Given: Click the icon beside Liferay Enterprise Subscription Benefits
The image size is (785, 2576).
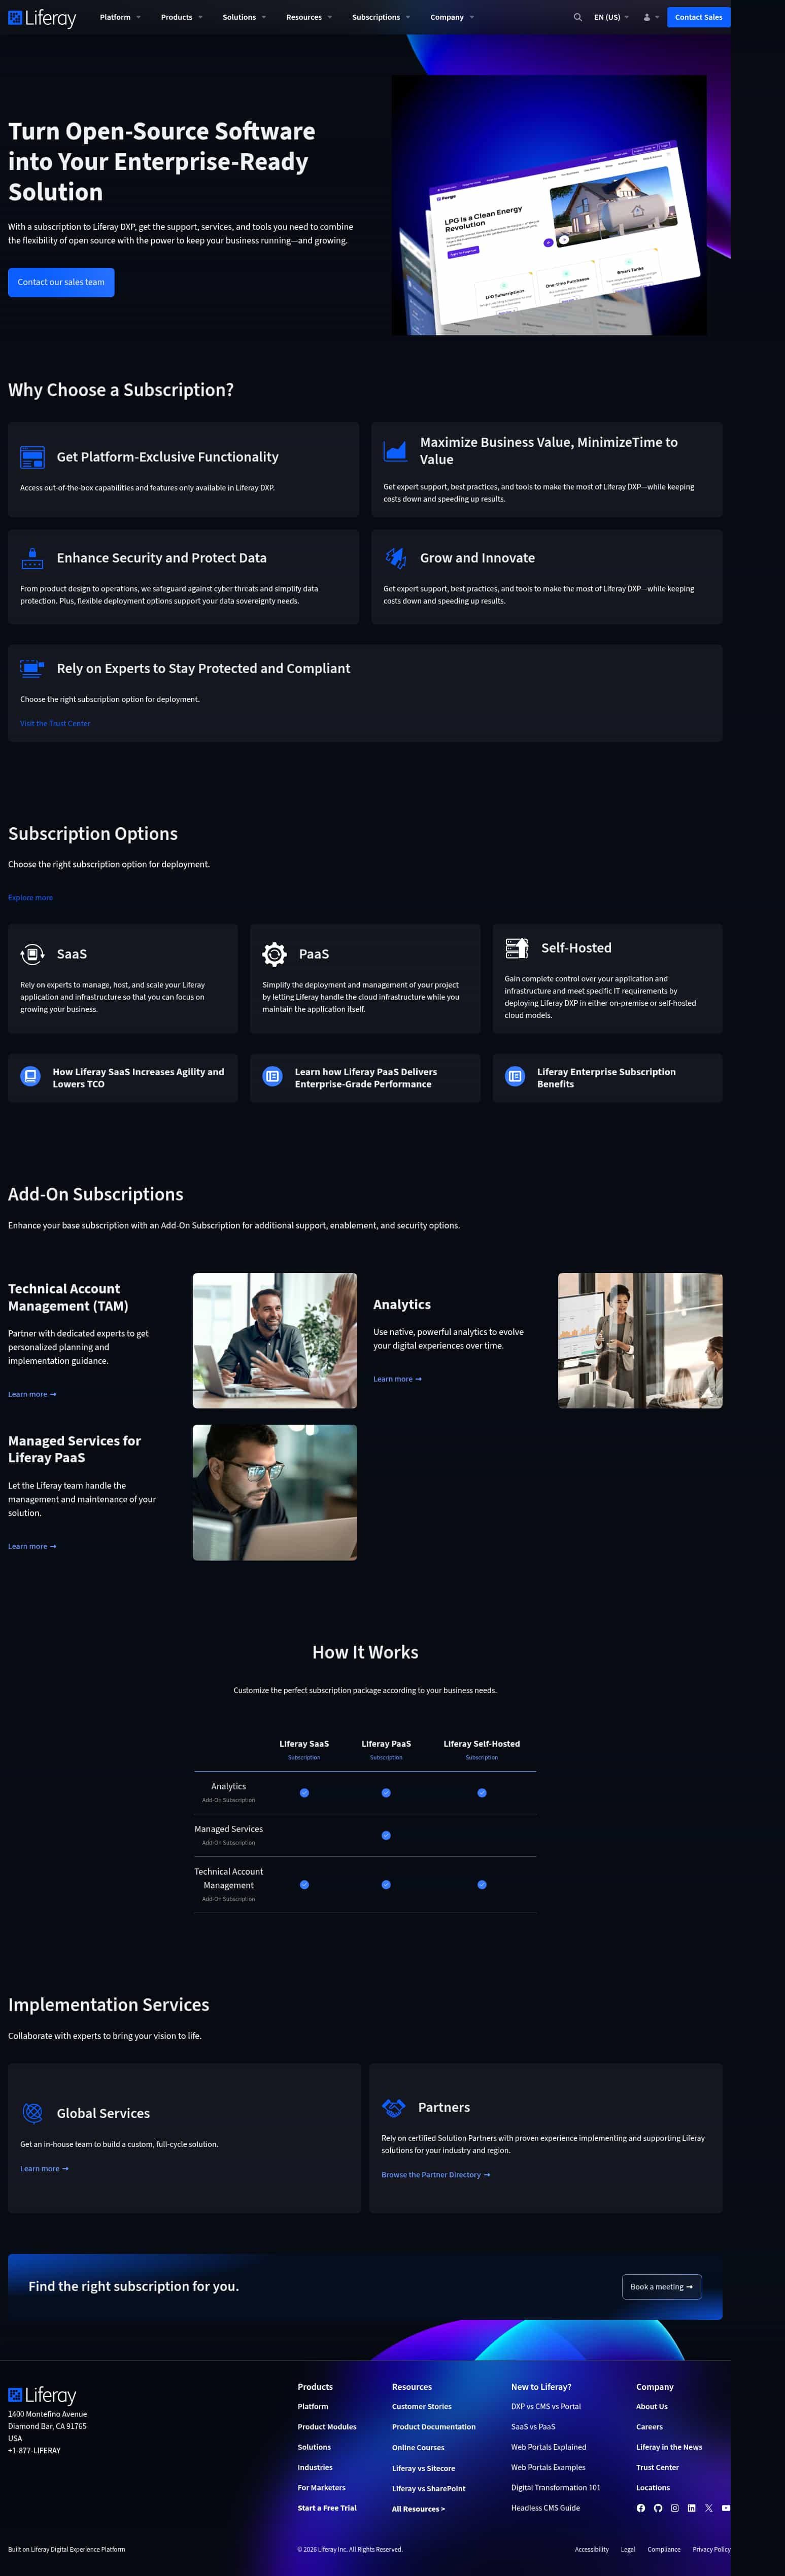Looking at the screenshot, I should 515,1077.
